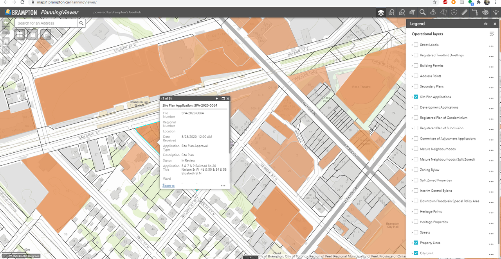Collapse the Legend panel

[486, 24]
